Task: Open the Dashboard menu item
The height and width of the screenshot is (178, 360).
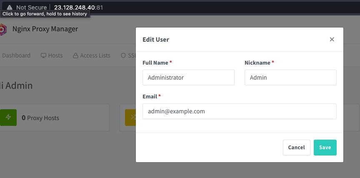Action: pyautogui.click(x=16, y=55)
